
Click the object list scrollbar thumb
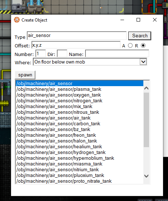click(146, 120)
